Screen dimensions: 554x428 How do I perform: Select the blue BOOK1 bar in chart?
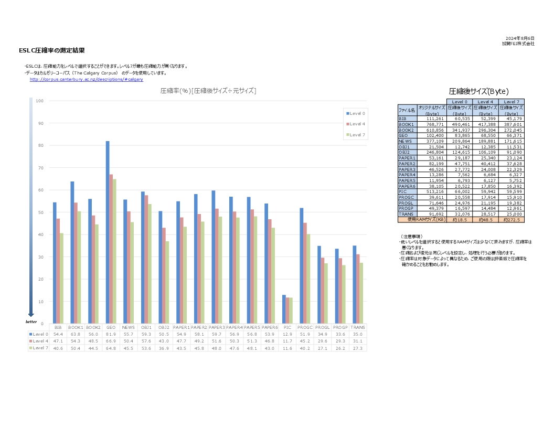pyautogui.click(x=72, y=252)
